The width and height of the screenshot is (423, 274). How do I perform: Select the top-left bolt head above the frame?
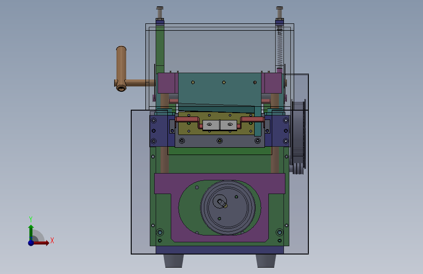[x=160, y=8]
